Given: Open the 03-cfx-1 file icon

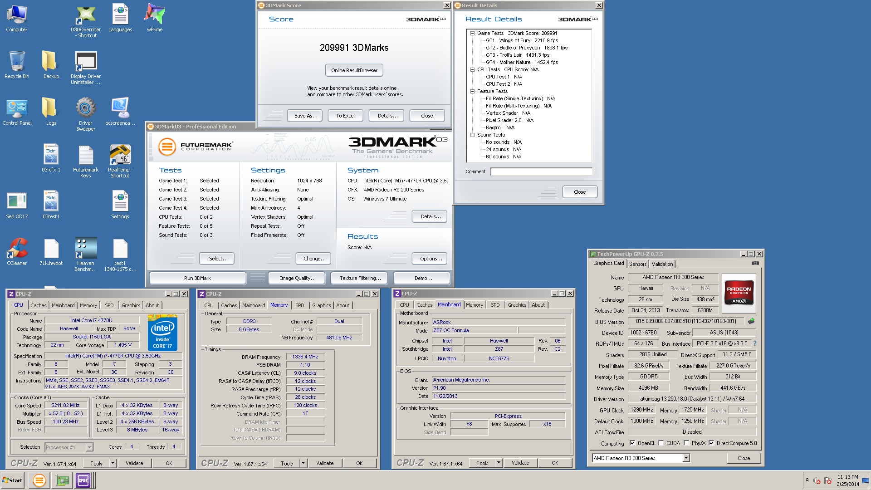Looking at the screenshot, I should click(51, 158).
